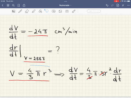This screenshot has height=98, width=131.
Task: Select the Pen tool
Action: click(20, 11)
